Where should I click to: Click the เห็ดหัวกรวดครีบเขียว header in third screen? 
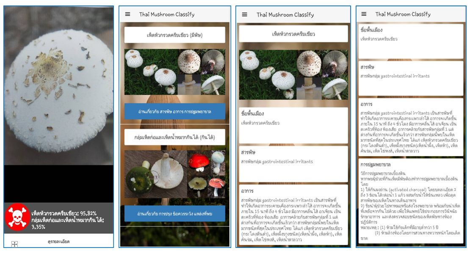[x=293, y=34]
